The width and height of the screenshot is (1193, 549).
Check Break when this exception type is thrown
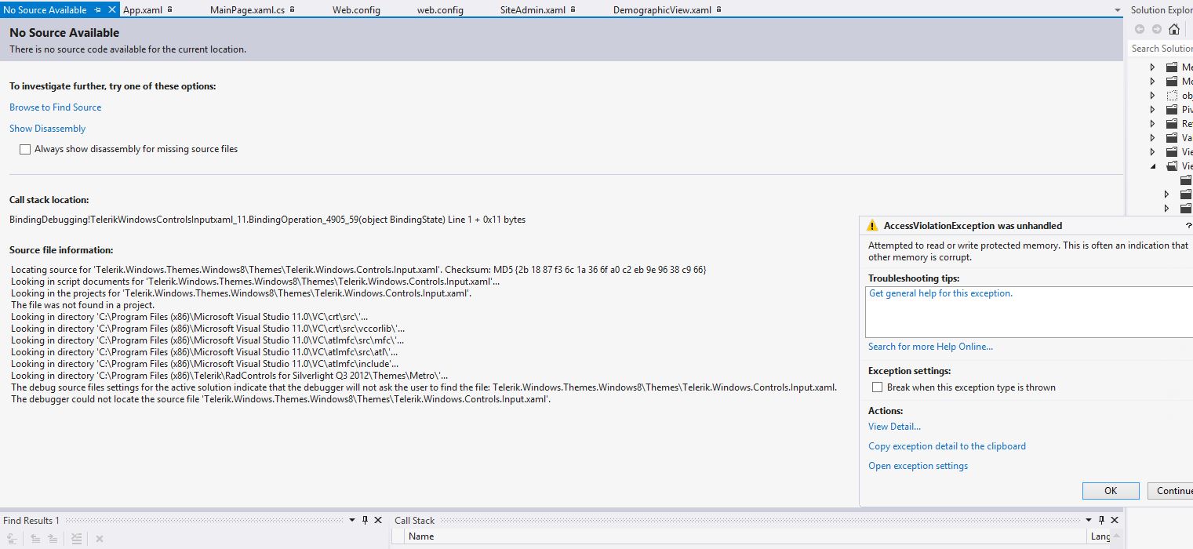(878, 387)
